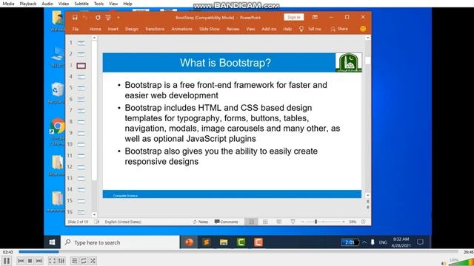Open the PowerPoint Home tab
474x266 pixels.
96,29
